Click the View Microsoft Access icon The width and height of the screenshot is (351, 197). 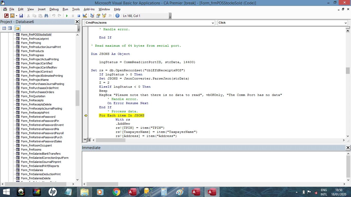point(6,16)
